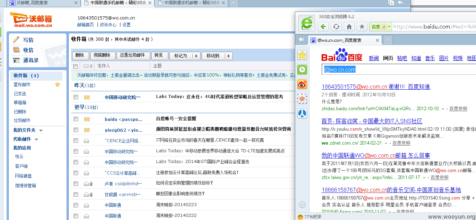
Task: Click the 沃邮箱 logo
Action: coord(31,20)
